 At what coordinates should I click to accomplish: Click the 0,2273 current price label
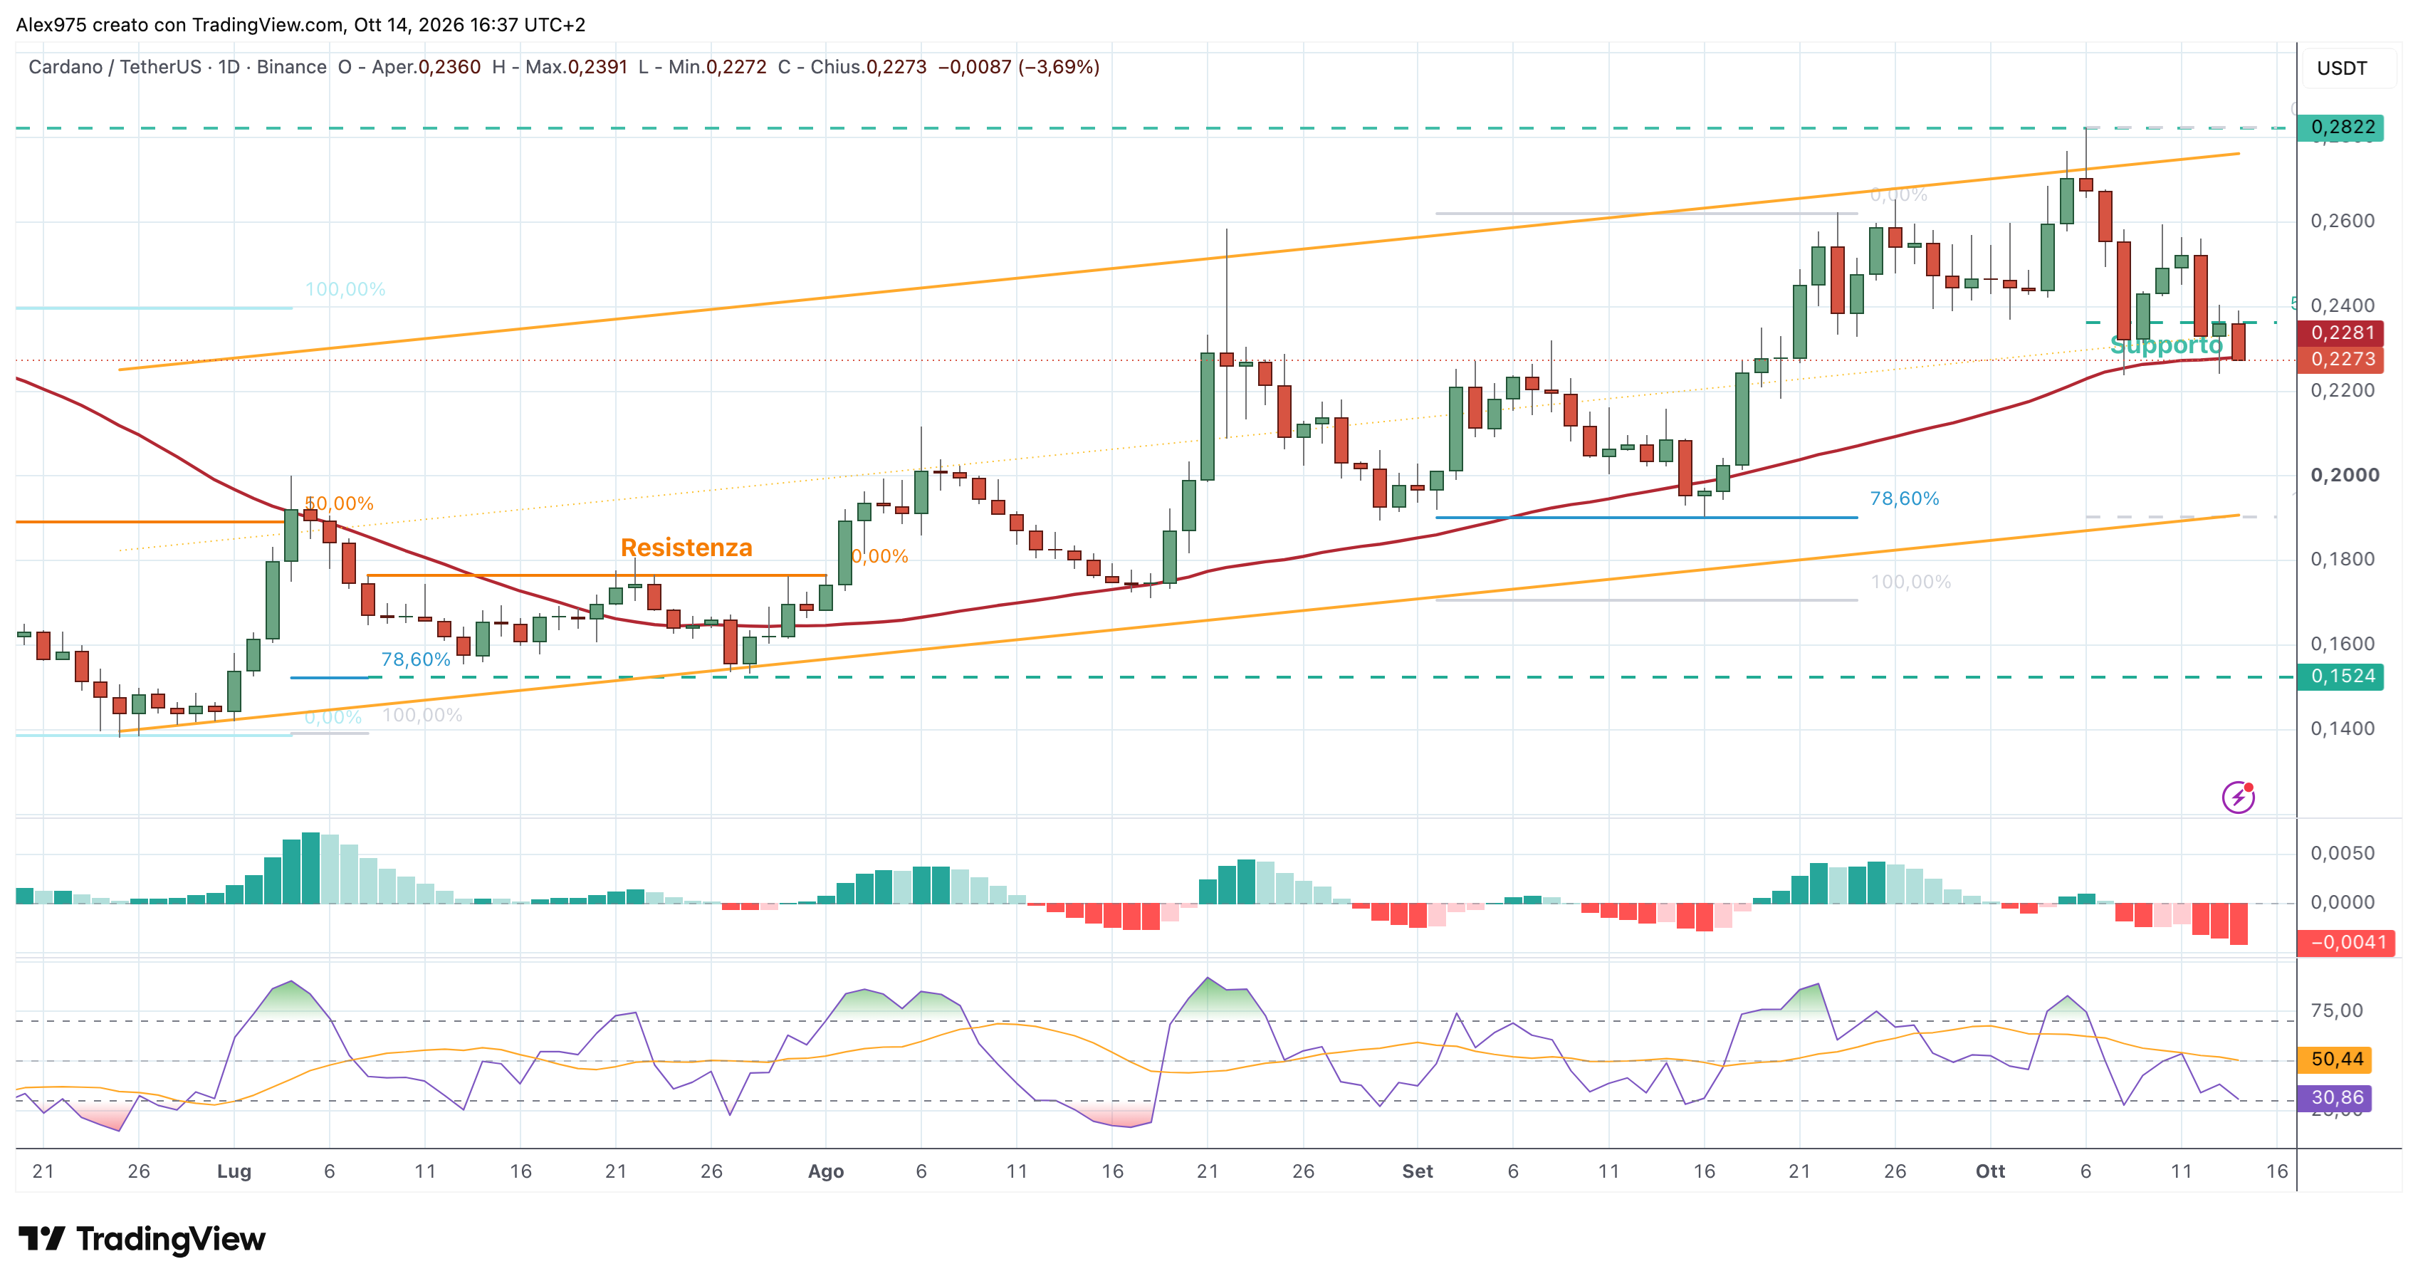tap(2340, 359)
